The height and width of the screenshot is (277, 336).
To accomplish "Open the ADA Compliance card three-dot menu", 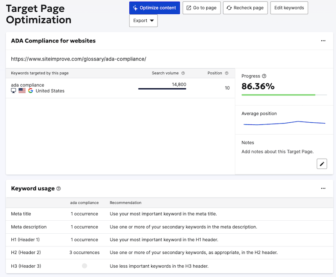I will [x=323, y=41].
